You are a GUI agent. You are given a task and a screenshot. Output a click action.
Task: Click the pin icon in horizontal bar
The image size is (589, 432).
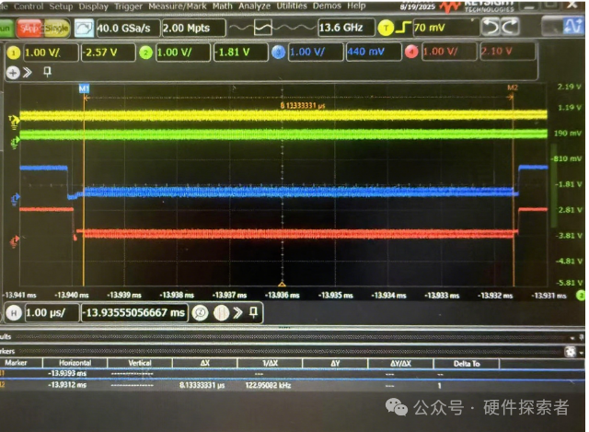coord(254,312)
